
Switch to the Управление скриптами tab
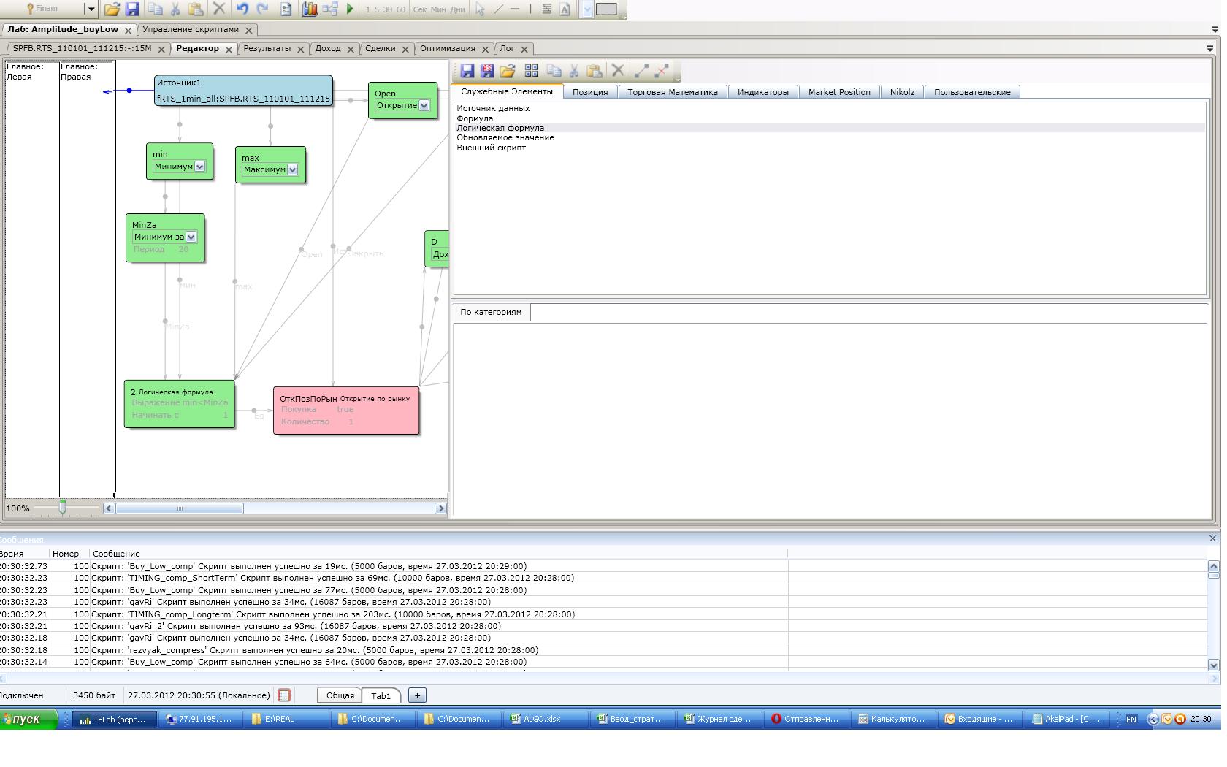[x=191, y=30]
